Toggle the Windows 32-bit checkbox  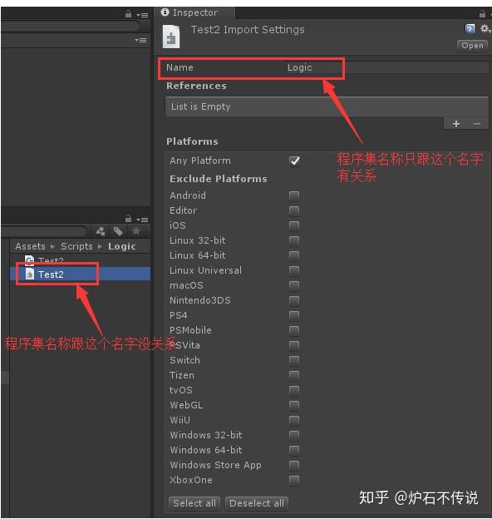pyautogui.click(x=294, y=435)
